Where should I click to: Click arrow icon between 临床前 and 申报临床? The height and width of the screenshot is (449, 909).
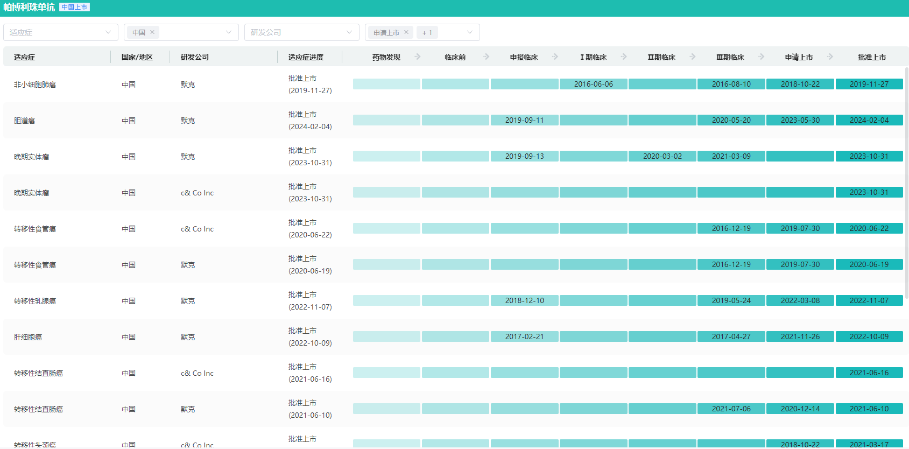coord(487,57)
